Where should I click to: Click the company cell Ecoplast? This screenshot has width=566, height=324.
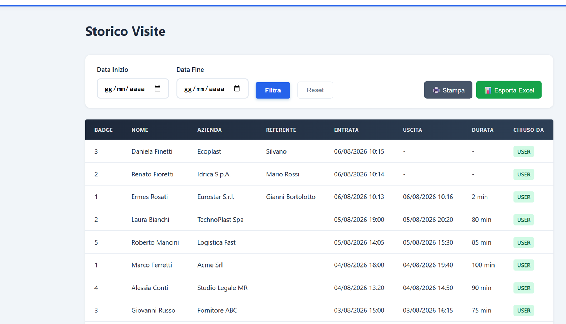[209, 151]
